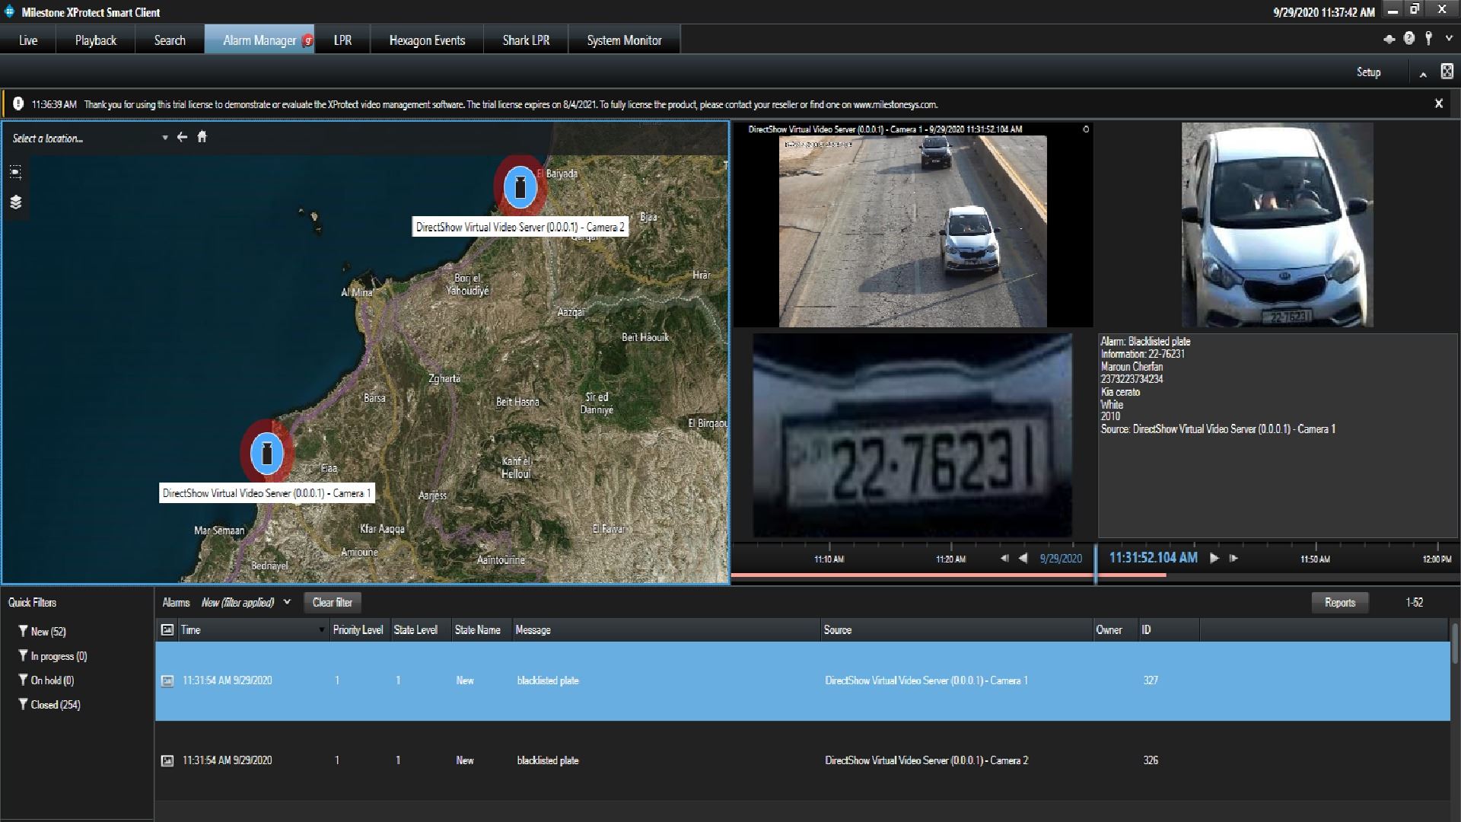
Task: Select Camera 1 marker on the map
Action: 266,453
